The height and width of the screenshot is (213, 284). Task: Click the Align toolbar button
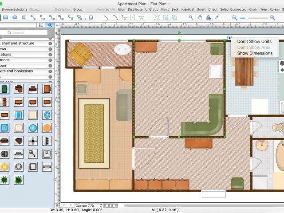click(x=121, y=9)
